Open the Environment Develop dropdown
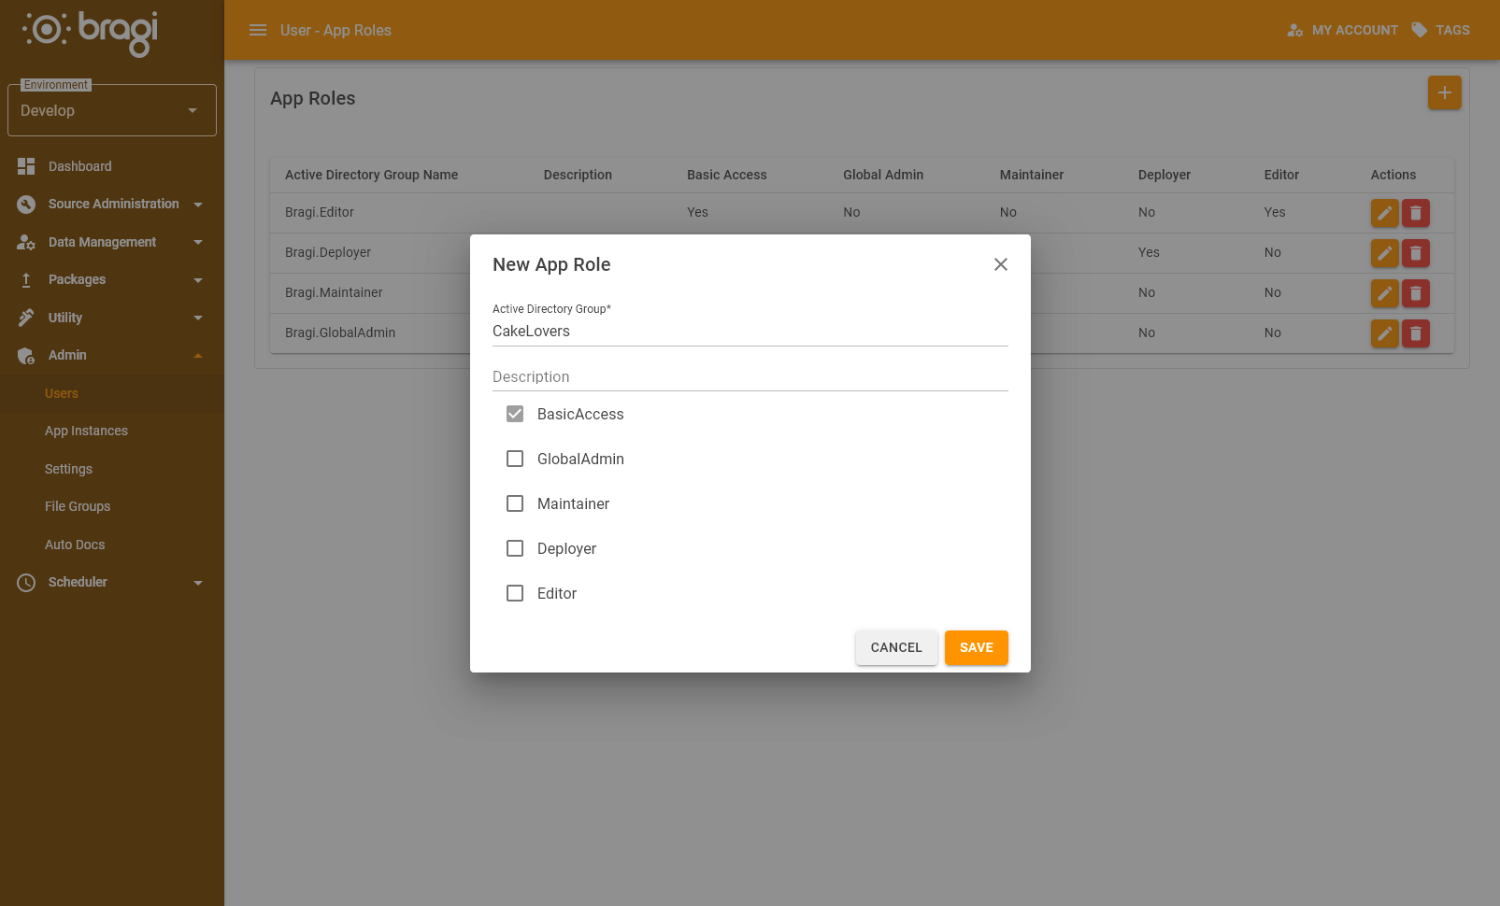Screen dimensions: 1500x906 [112, 110]
